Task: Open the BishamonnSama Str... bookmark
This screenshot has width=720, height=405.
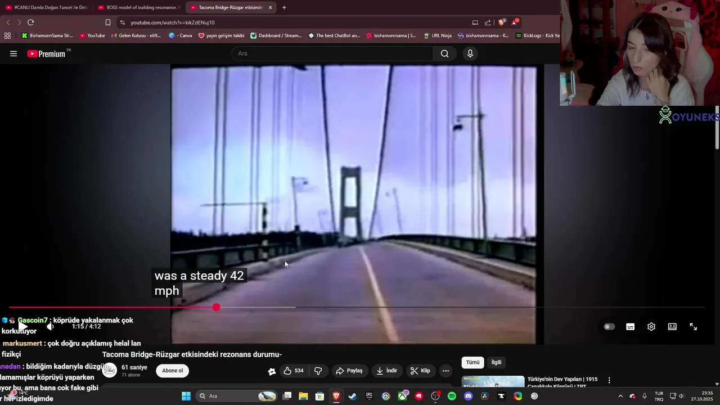Action: 47,35
